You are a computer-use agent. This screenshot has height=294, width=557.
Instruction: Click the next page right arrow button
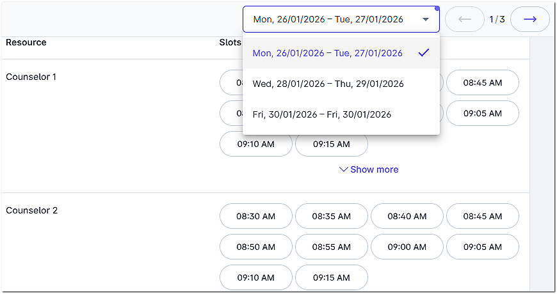point(530,19)
